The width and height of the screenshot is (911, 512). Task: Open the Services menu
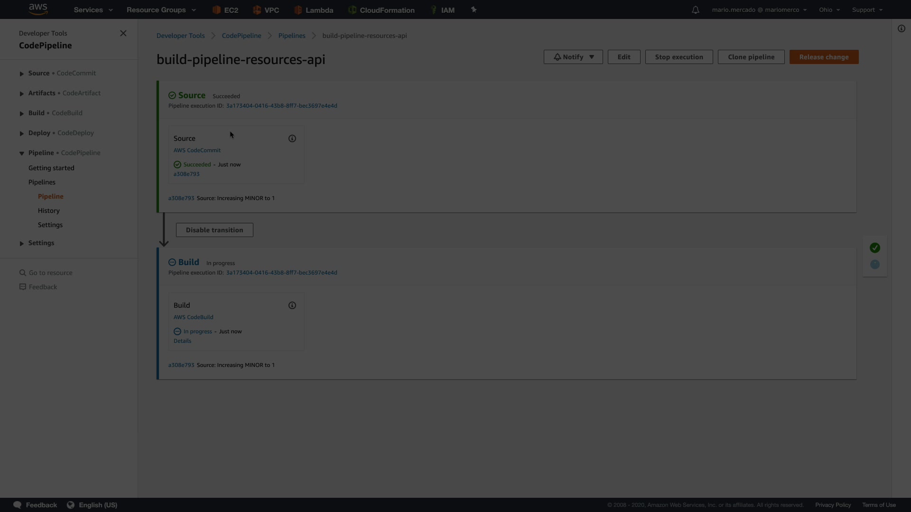[x=93, y=10]
